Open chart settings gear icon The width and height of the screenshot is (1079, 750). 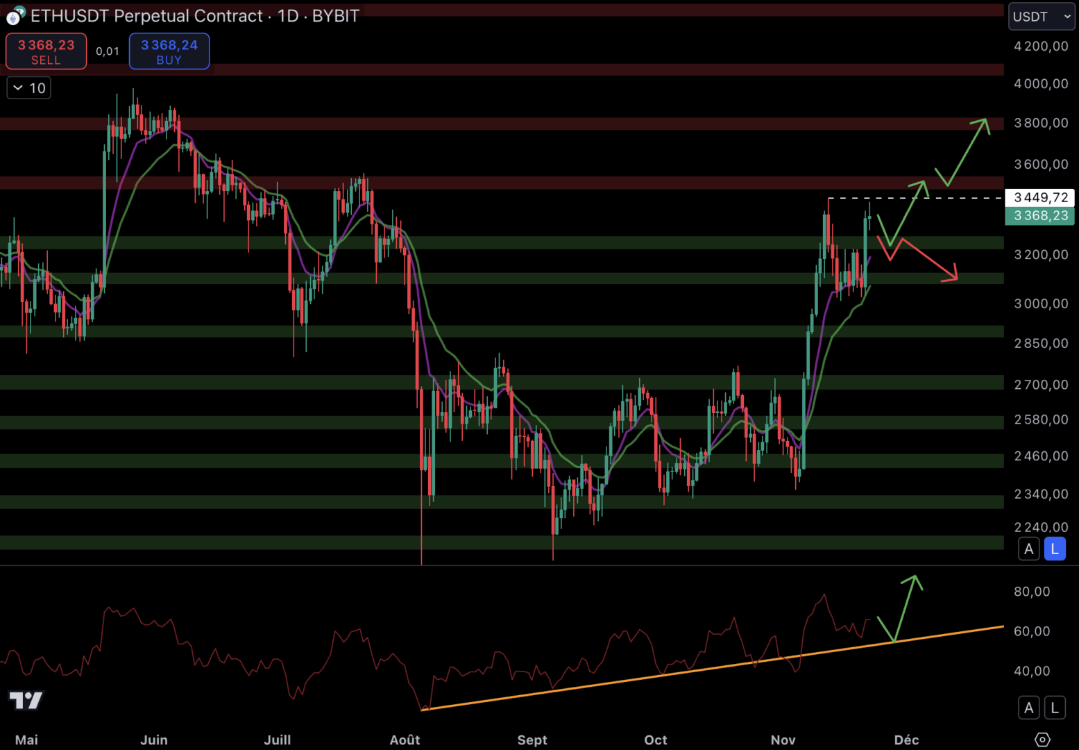1042,740
